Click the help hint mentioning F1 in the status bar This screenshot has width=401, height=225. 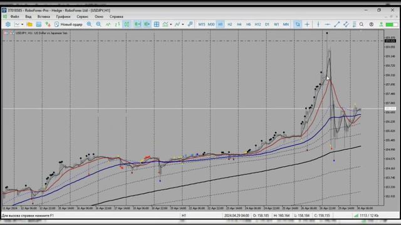coord(28,216)
